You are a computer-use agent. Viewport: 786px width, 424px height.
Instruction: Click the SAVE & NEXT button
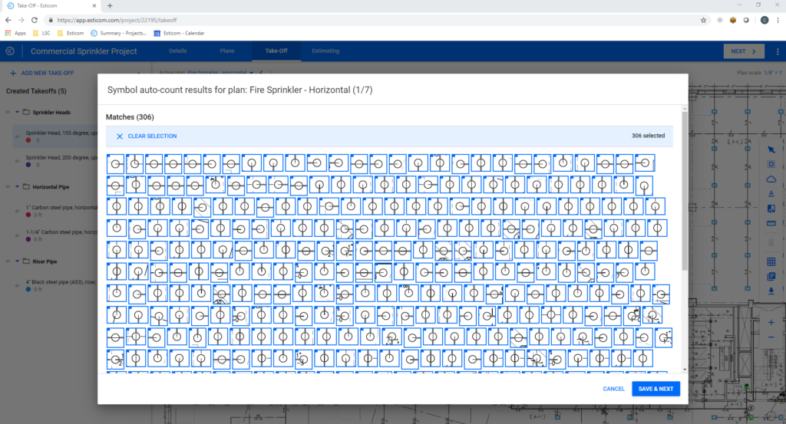click(x=656, y=389)
